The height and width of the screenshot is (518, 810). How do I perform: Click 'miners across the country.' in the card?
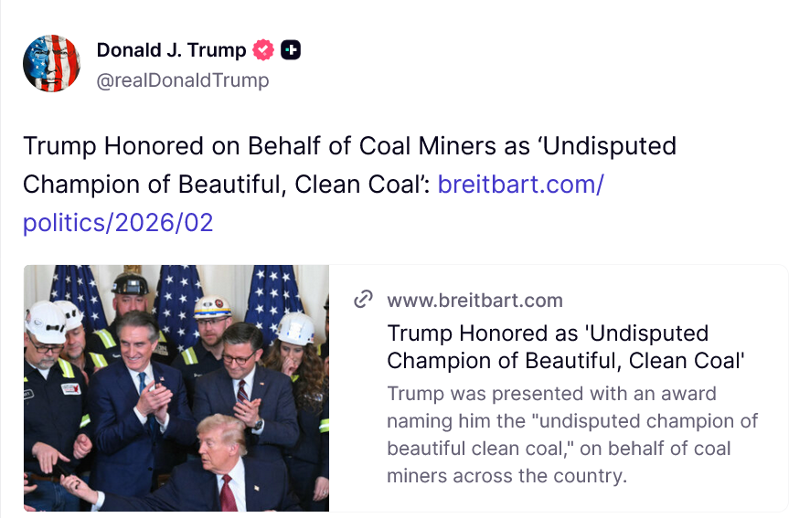click(x=506, y=476)
